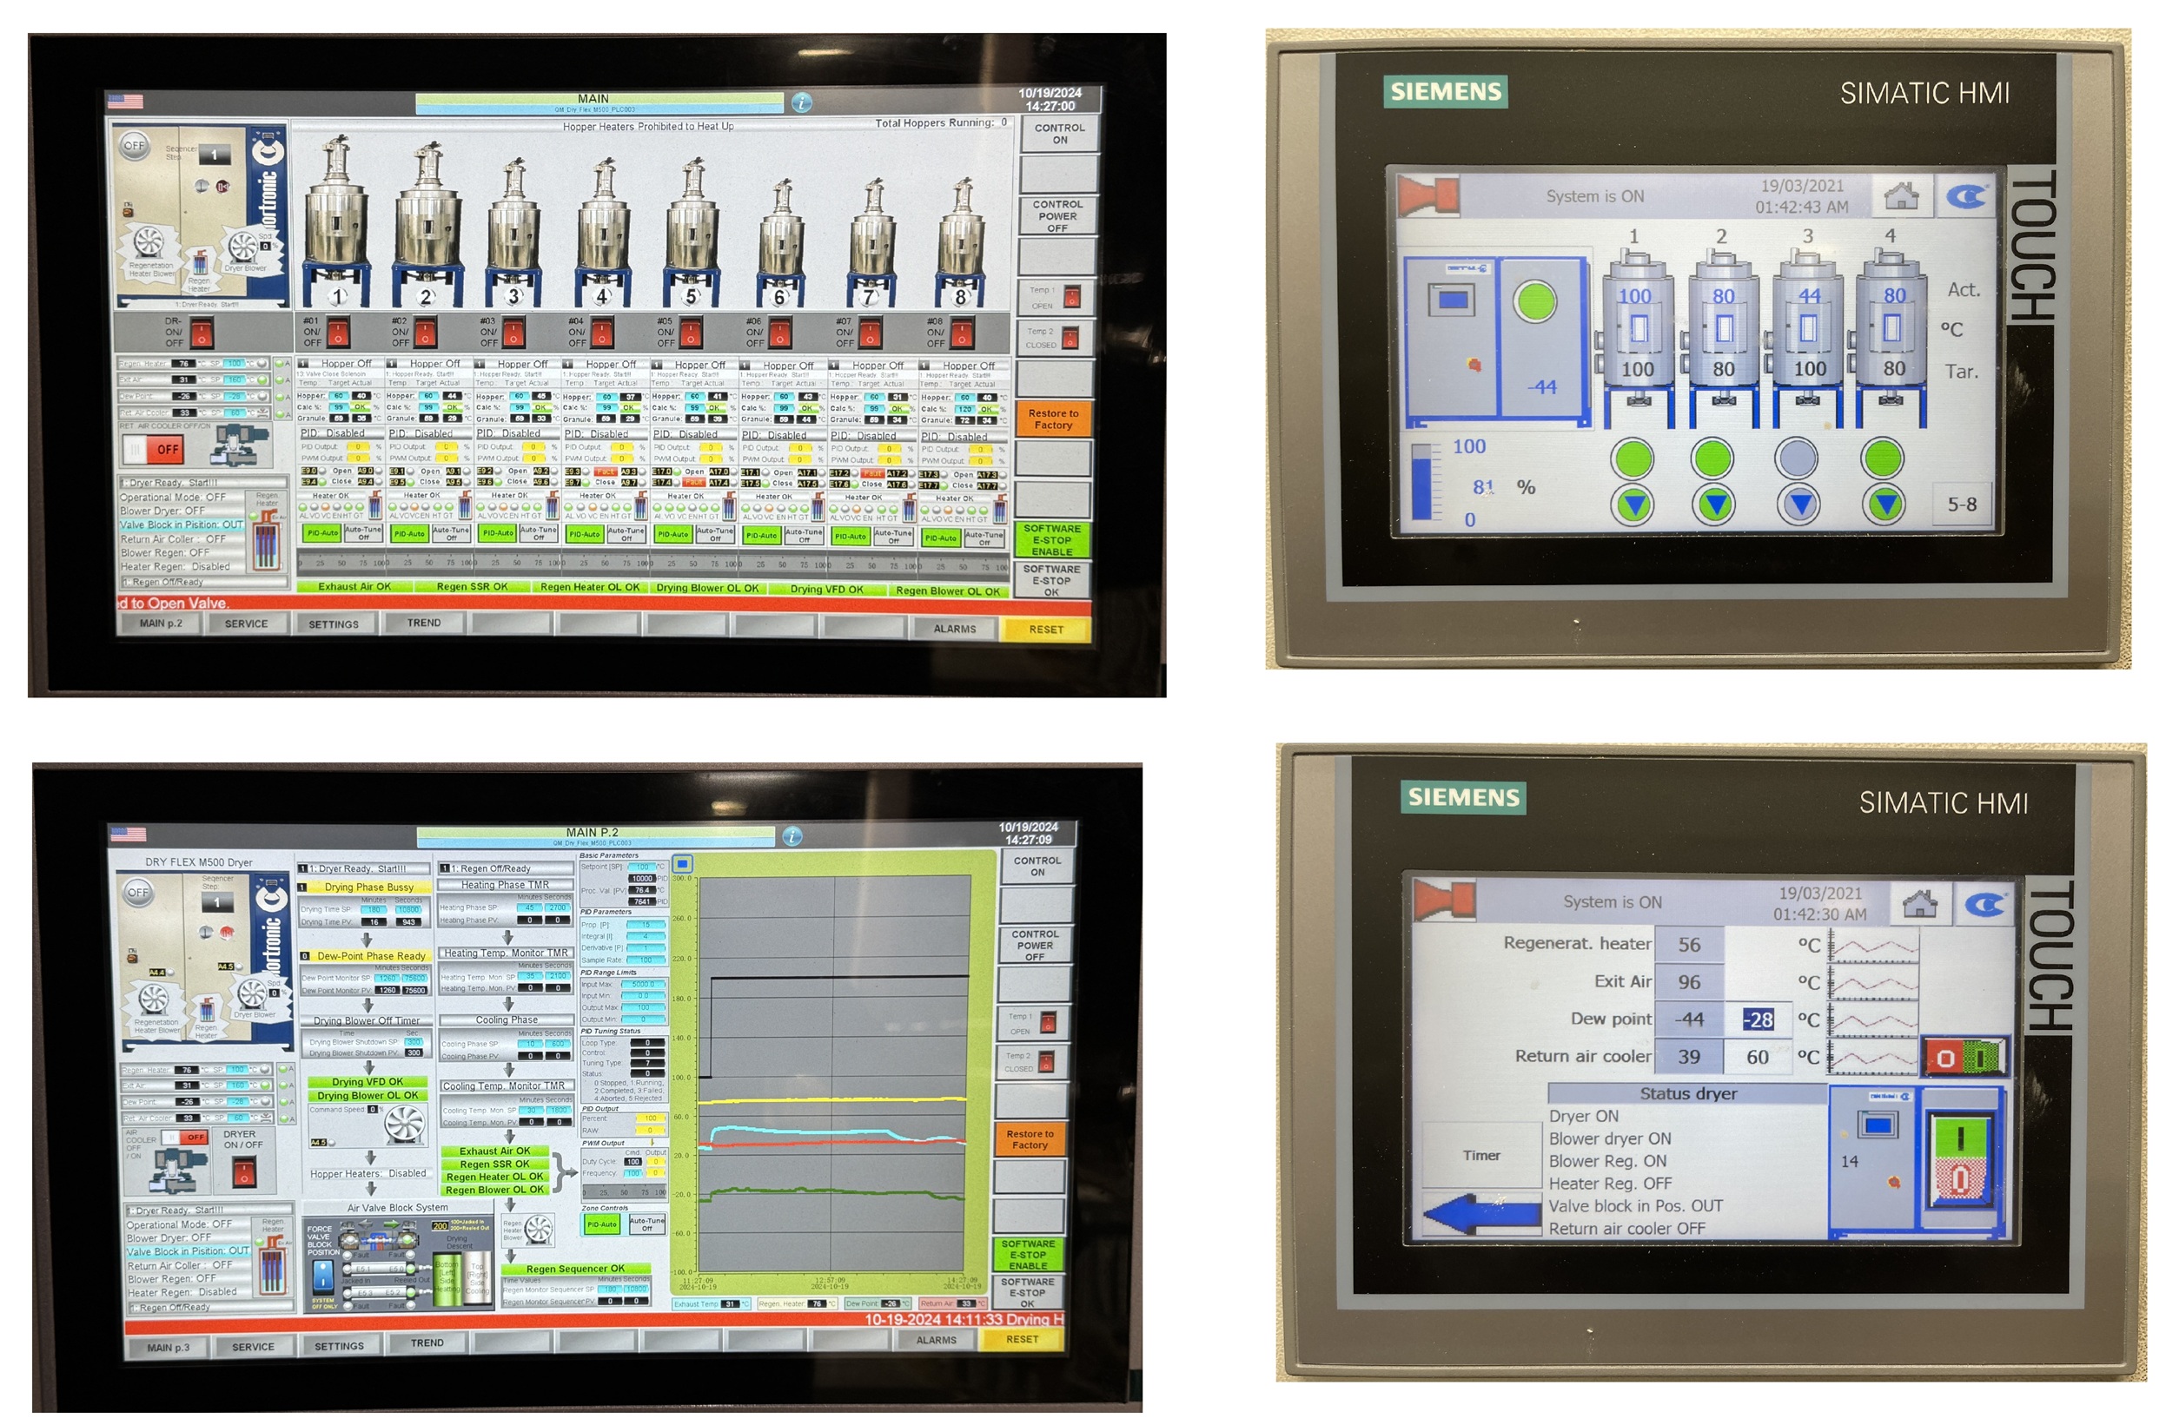Open the SERVICE page
The height and width of the screenshot is (1425, 2166).
pos(247,623)
